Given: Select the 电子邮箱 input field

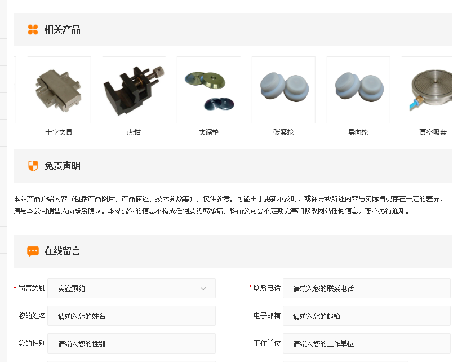Looking at the screenshot, I should tap(366, 316).
